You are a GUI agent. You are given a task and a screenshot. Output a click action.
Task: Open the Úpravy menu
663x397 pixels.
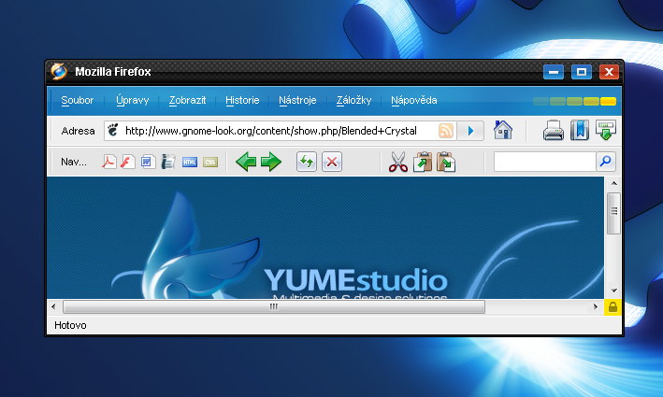(133, 101)
